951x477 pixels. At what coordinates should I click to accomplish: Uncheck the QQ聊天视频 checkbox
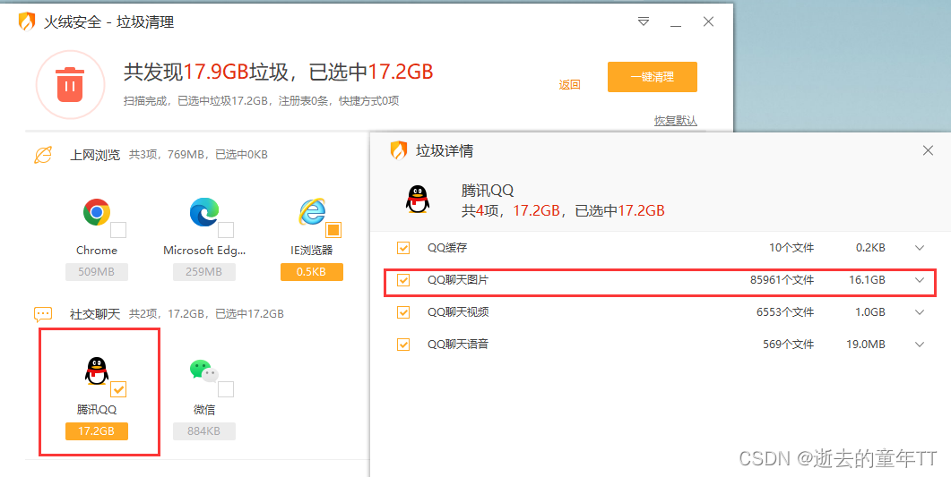coord(402,312)
